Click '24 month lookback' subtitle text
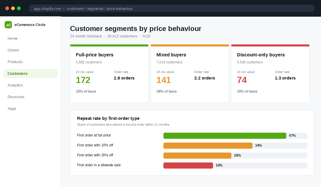 [86, 36]
